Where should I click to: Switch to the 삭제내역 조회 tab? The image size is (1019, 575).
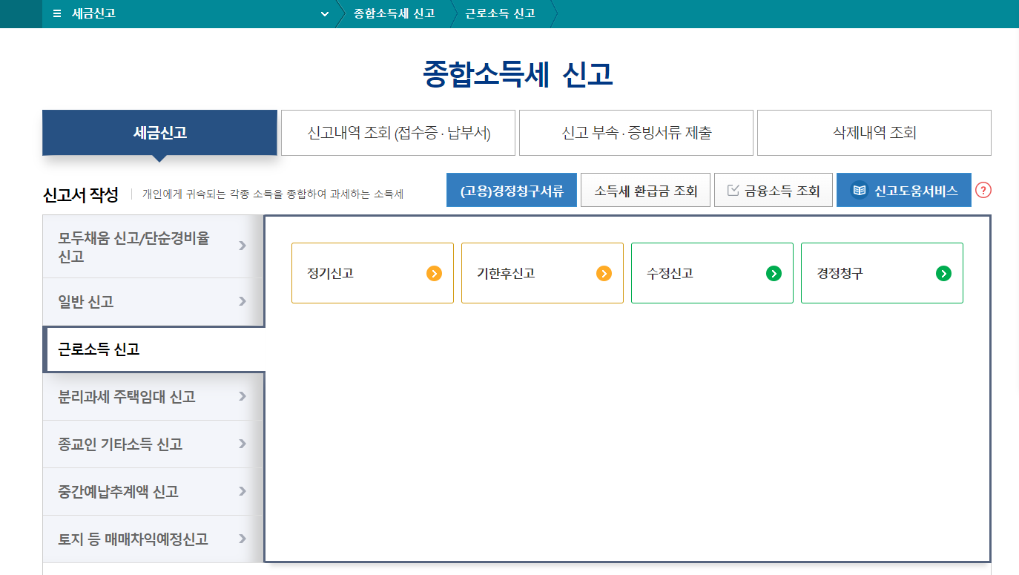tap(873, 132)
